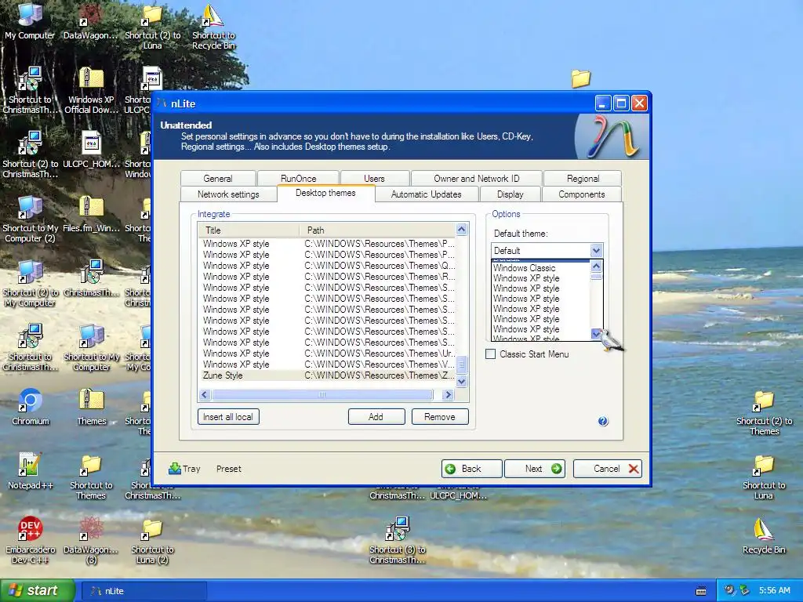Image resolution: width=803 pixels, height=602 pixels.
Task: Open the Network settings tab
Action: coord(228,194)
